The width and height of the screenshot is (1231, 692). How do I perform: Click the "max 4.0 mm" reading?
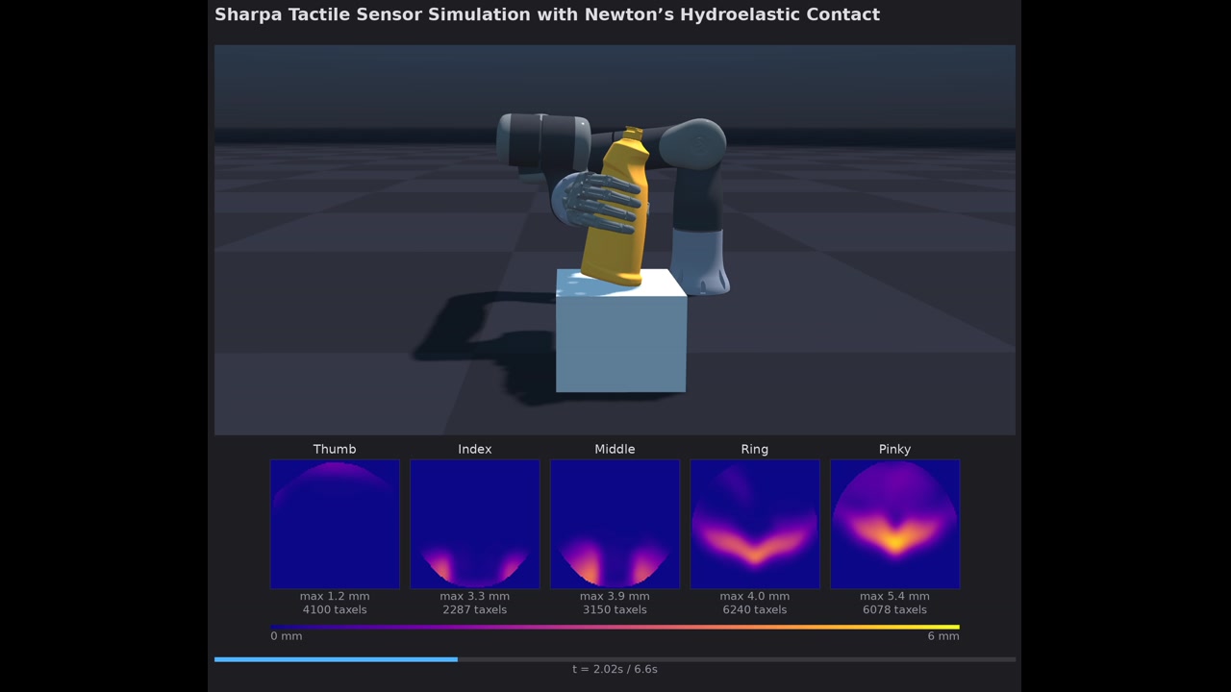click(x=755, y=596)
